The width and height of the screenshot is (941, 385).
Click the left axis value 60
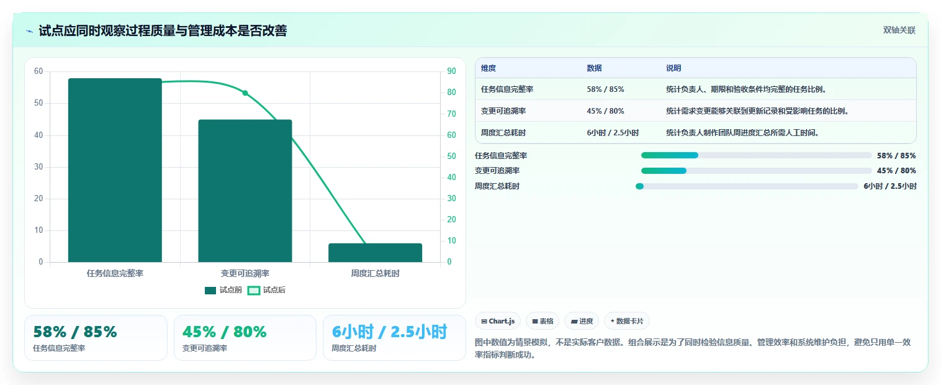(38, 71)
